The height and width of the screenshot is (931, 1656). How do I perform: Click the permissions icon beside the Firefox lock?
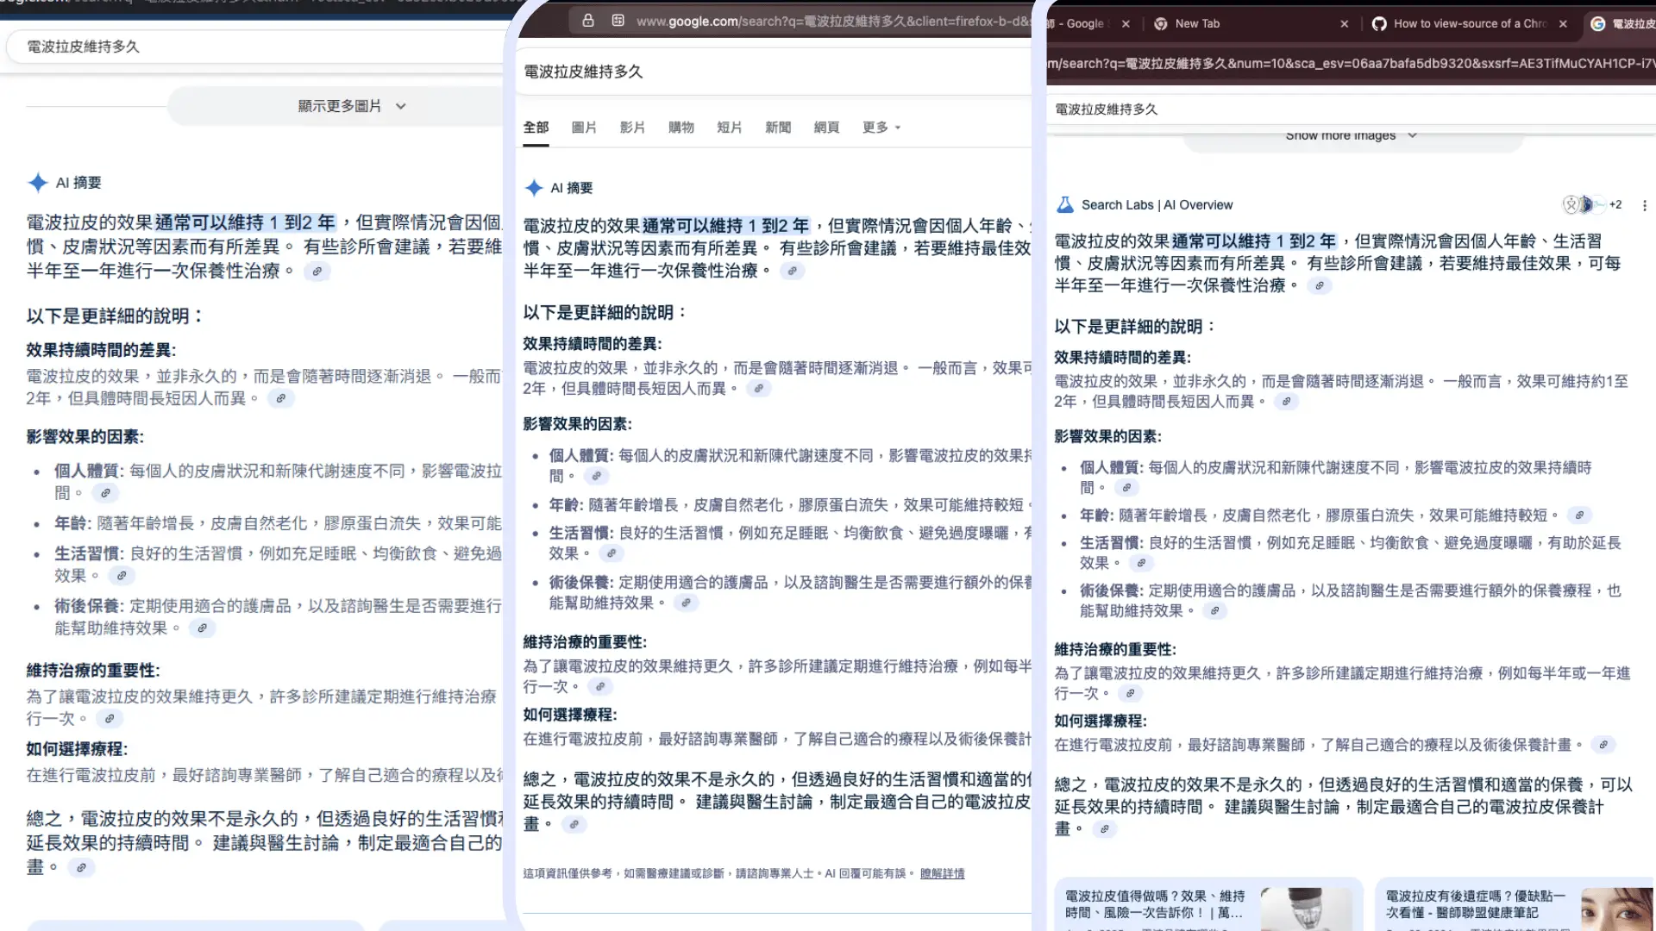pyautogui.click(x=618, y=21)
